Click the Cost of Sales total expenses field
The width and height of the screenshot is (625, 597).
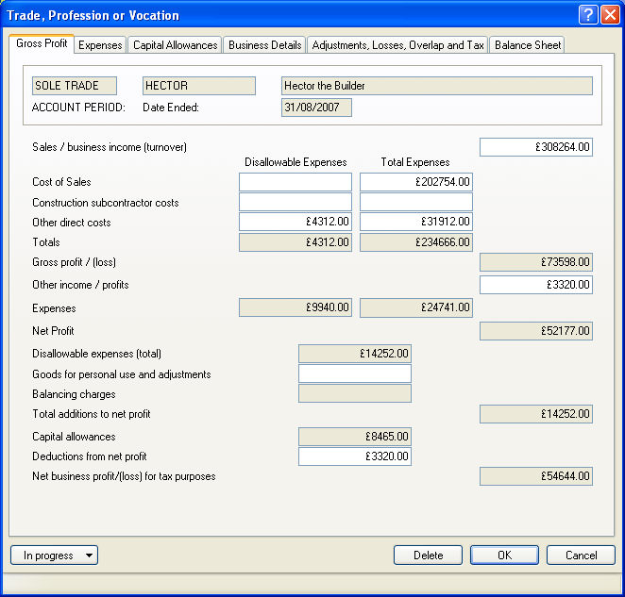click(x=416, y=182)
